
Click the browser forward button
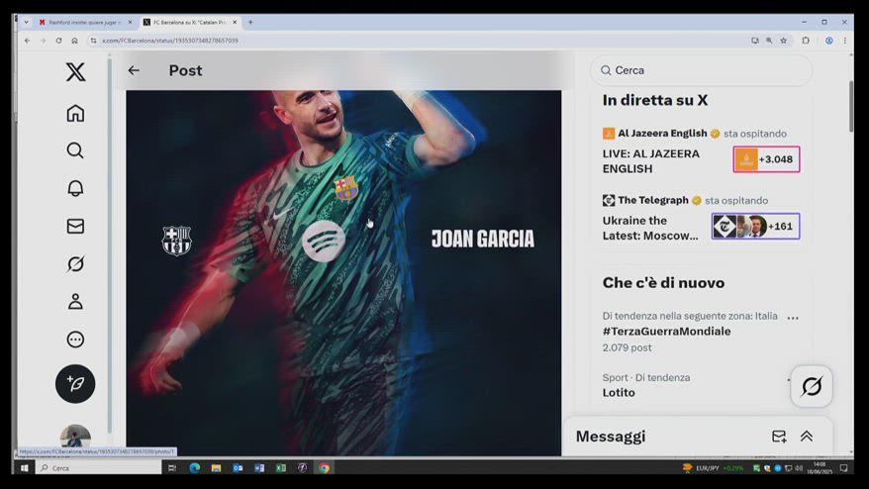click(x=43, y=41)
